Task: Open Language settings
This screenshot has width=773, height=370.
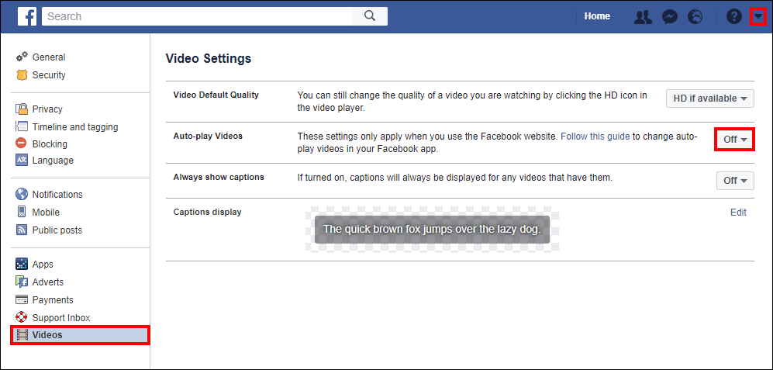Action: coord(53,161)
